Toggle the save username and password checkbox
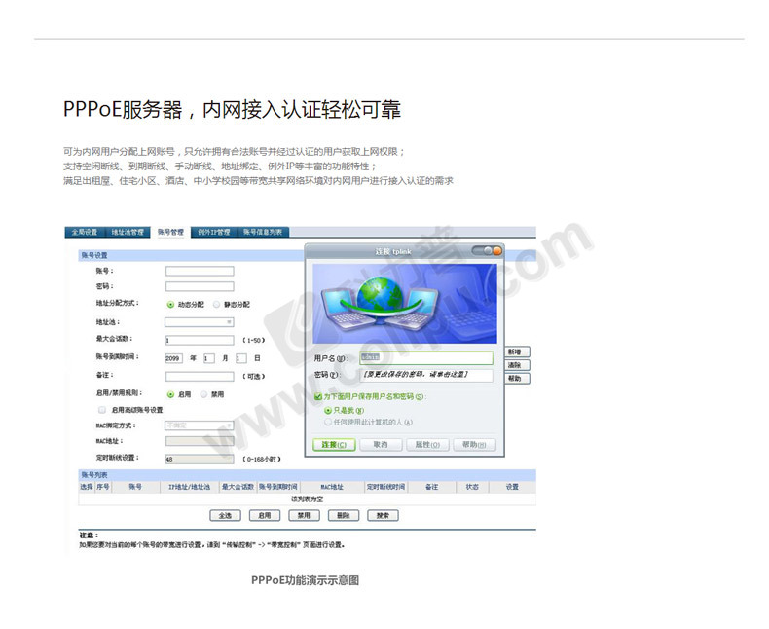The image size is (769, 629). click(318, 396)
